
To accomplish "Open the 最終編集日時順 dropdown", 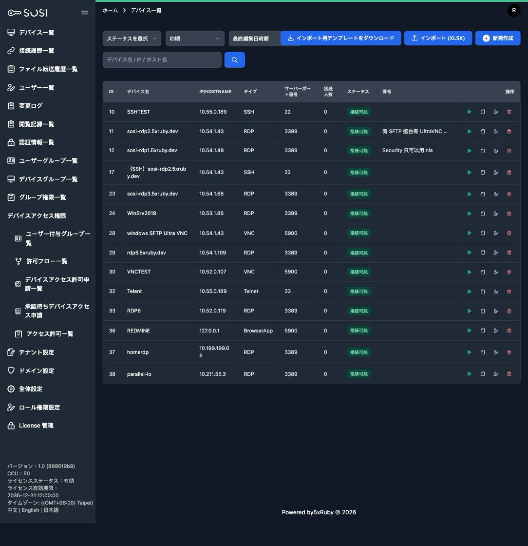I will [x=255, y=39].
